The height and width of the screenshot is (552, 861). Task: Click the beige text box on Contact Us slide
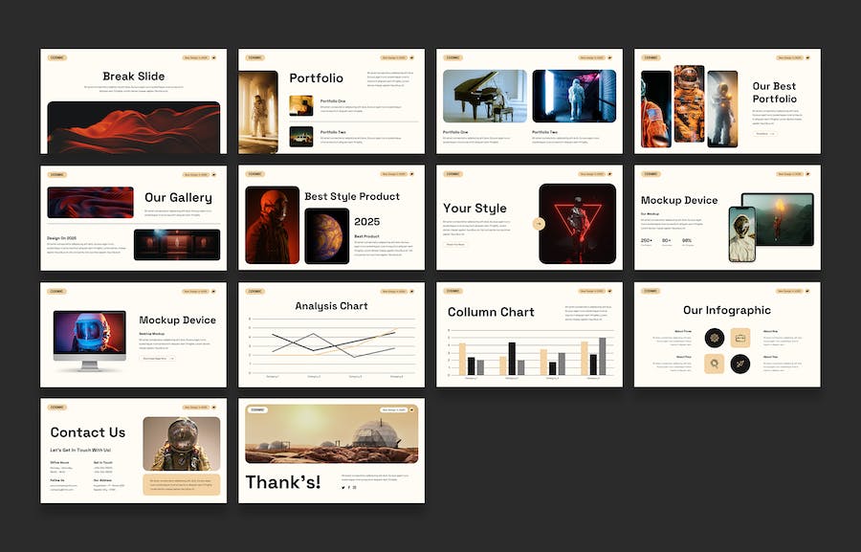pos(182,484)
